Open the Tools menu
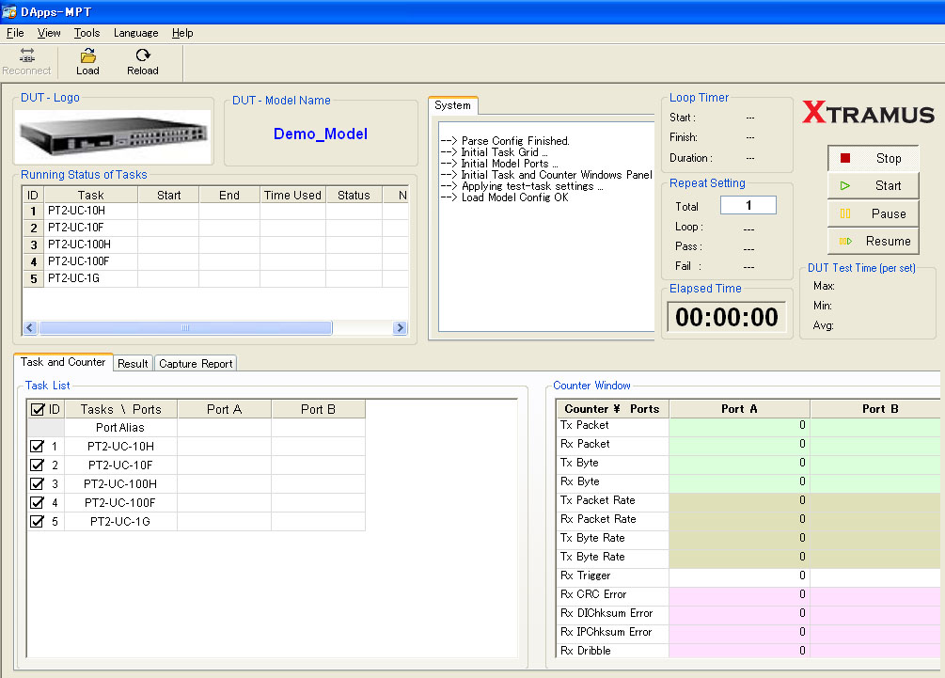The image size is (945, 678). click(x=87, y=33)
